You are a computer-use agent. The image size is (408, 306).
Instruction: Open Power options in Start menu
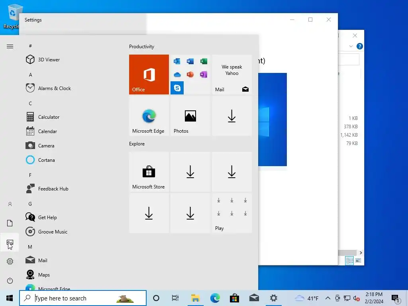click(x=10, y=280)
